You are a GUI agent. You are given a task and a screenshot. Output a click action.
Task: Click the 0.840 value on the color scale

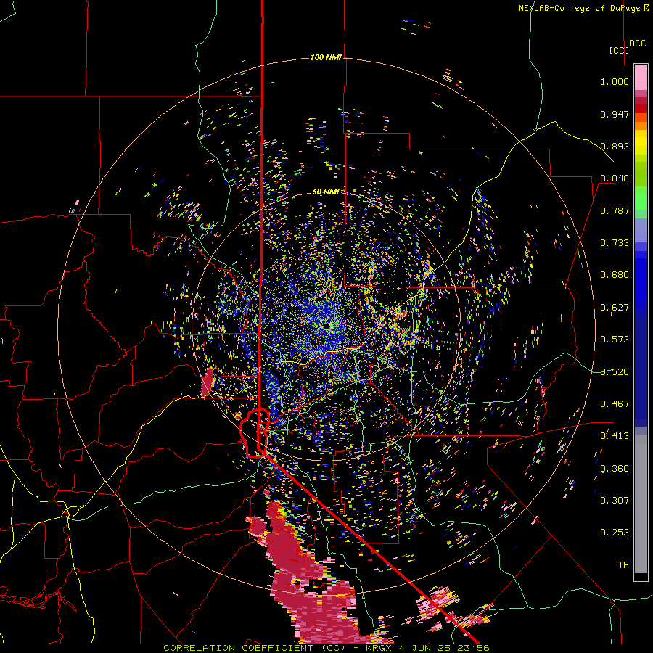click(x=615, y=178)
